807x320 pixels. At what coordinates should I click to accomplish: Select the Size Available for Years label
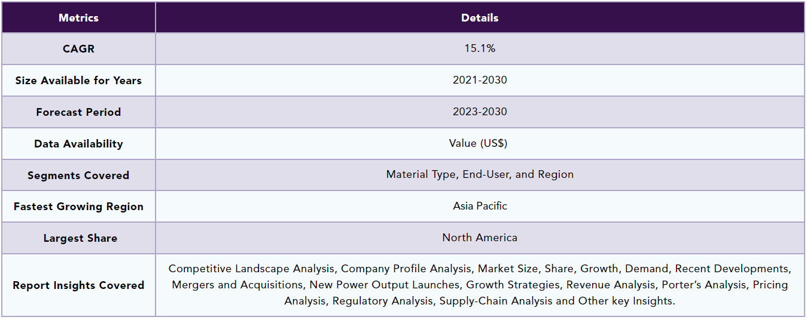point(78,81)
